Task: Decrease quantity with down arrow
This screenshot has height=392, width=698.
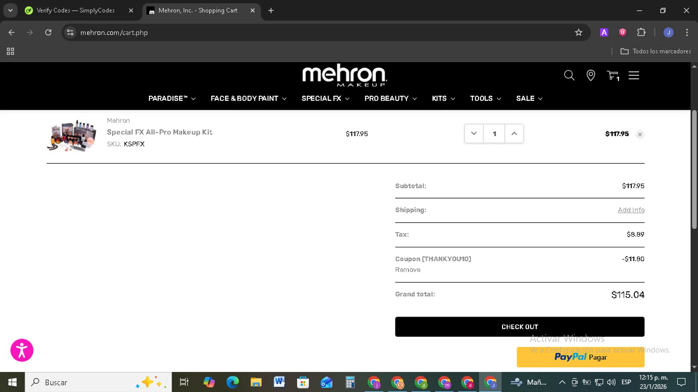Action: click(474, 133)
